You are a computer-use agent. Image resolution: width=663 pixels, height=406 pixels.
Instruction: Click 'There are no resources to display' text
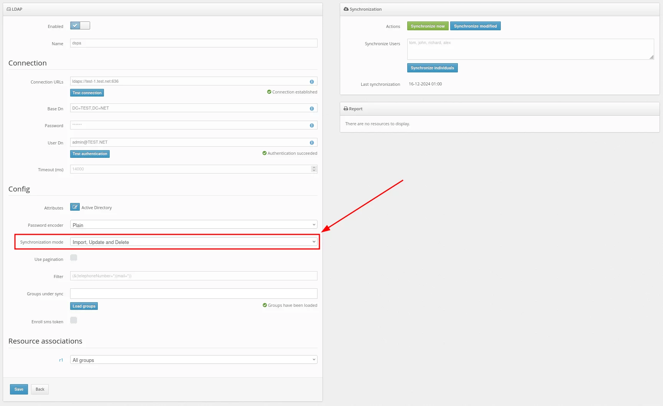(377, 124)
